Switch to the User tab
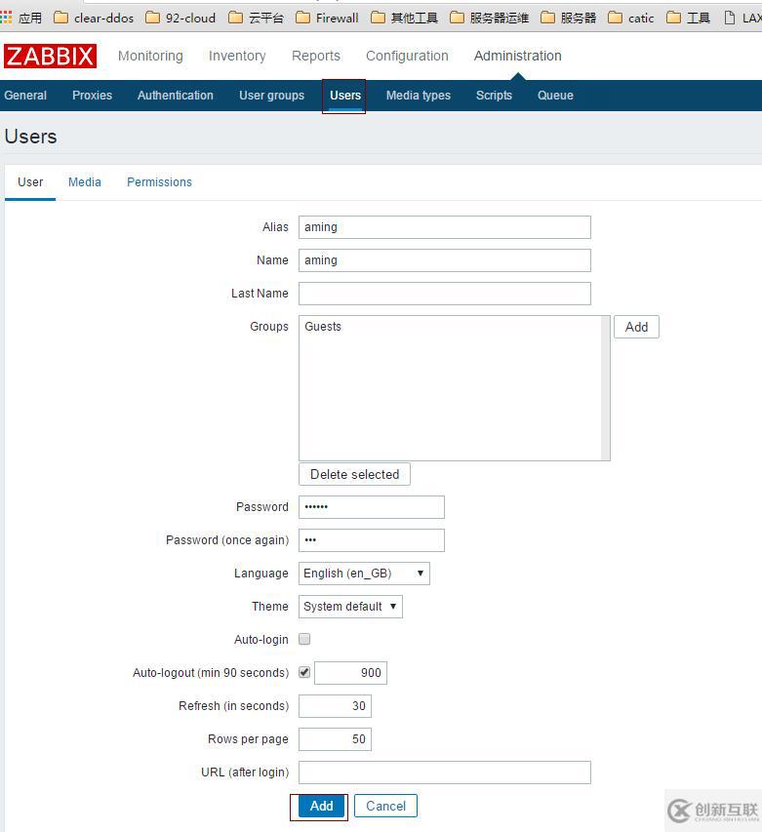Image resolution: width=762 pixels, height=832 pixels. pos(30,182)
